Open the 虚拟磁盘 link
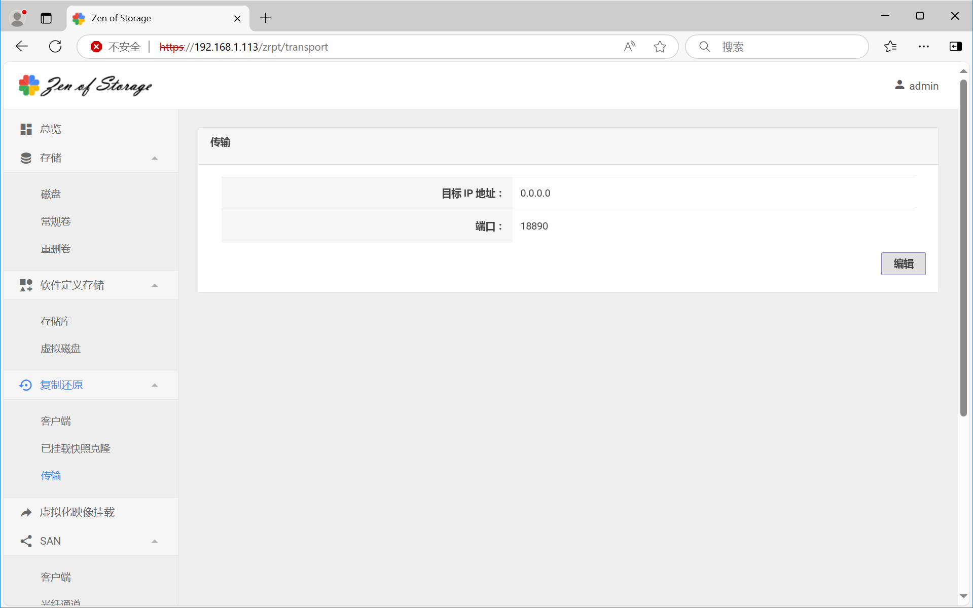Viewport: 973px width, 608px height. [x=60, y=349]
